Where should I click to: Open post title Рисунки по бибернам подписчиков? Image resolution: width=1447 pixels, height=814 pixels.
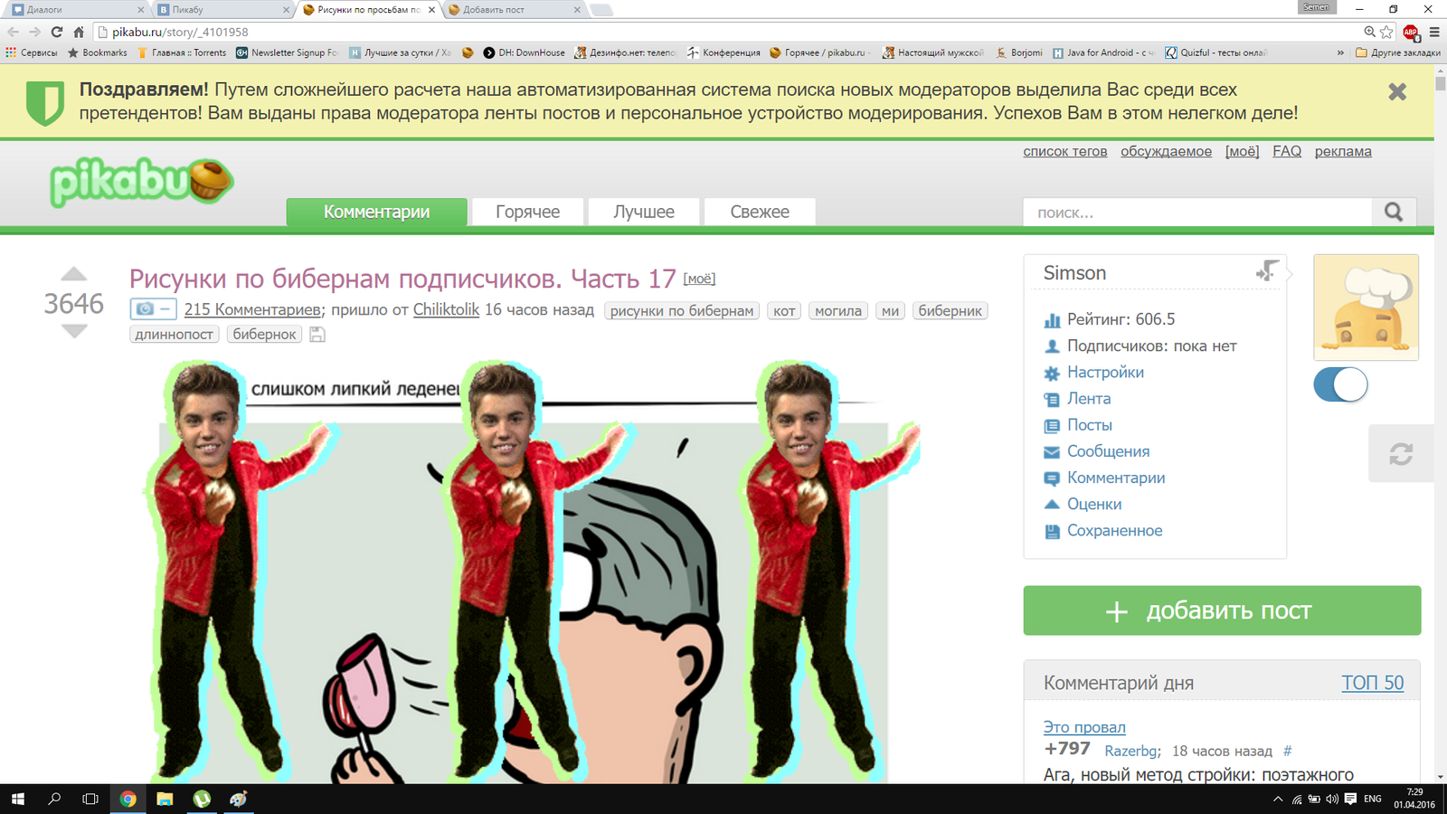coord(402,279)
